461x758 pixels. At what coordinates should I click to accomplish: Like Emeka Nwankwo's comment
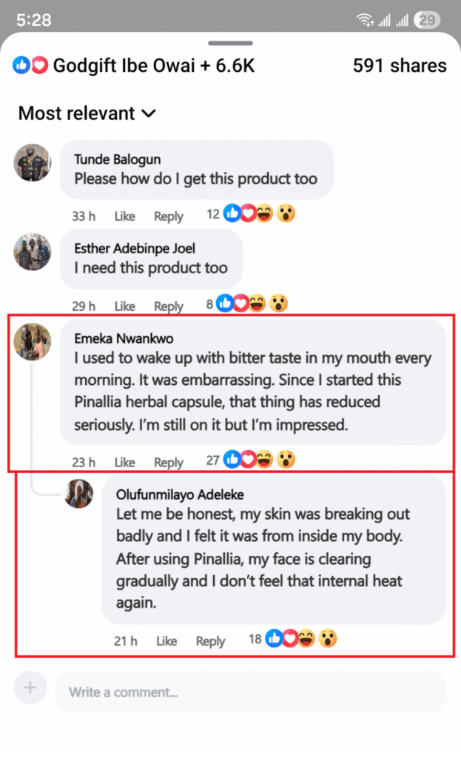(x=124, y=462)
